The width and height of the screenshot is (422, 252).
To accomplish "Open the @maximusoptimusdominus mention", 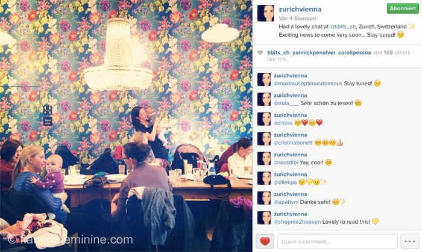I will point(308,84).
